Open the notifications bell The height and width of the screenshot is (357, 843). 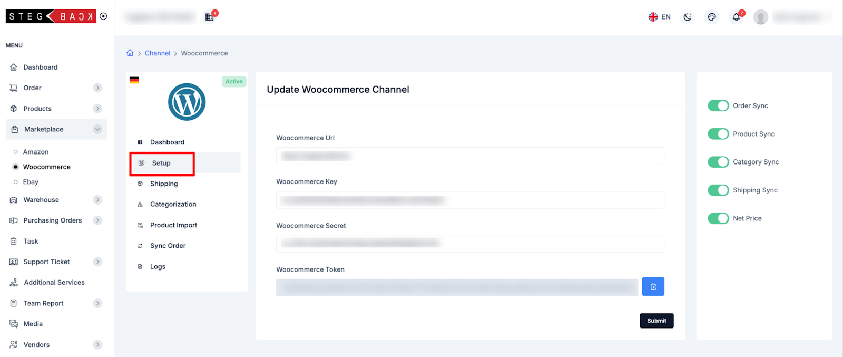pyautogui.click(x=736, y=17)
